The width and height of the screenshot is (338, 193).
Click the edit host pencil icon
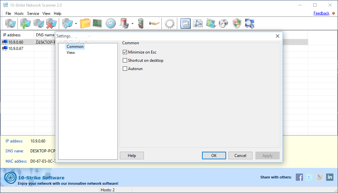point(39,23)
